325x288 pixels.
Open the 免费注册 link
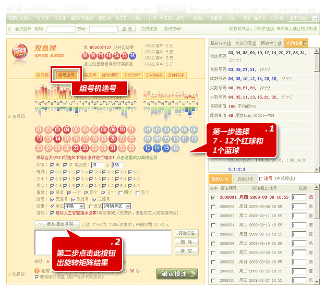(148, 29)
